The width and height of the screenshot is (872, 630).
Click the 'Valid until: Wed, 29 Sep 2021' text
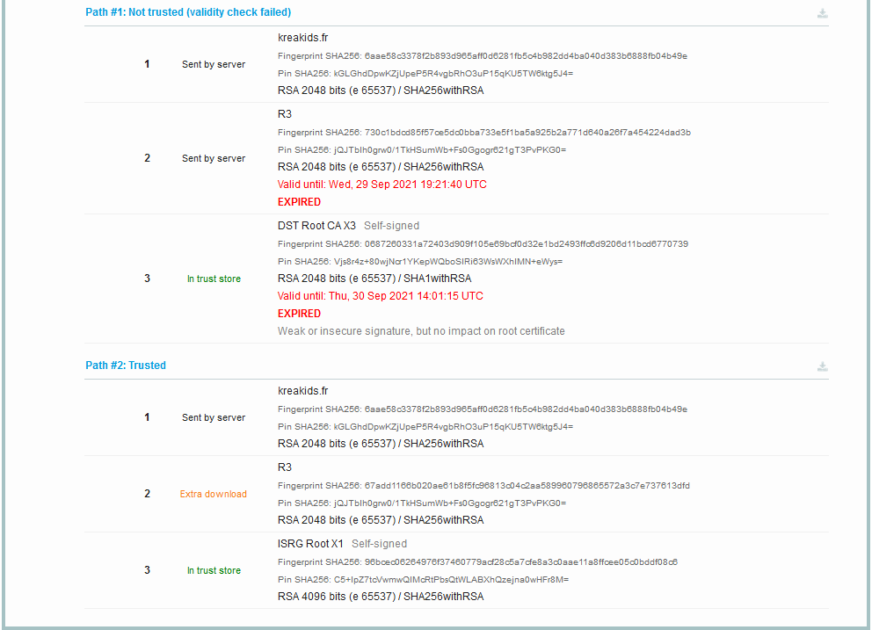(x=381, y=185)
